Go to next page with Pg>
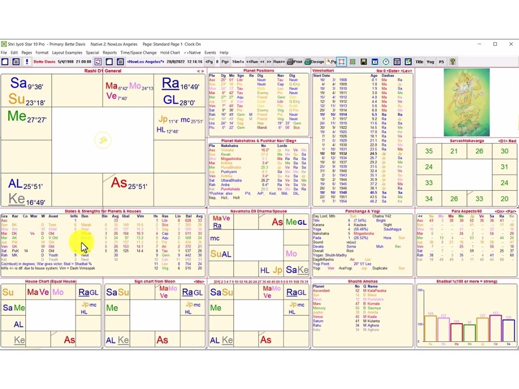Image resolution: width=519 pixels, height=389 pixels. click(225, 62)
